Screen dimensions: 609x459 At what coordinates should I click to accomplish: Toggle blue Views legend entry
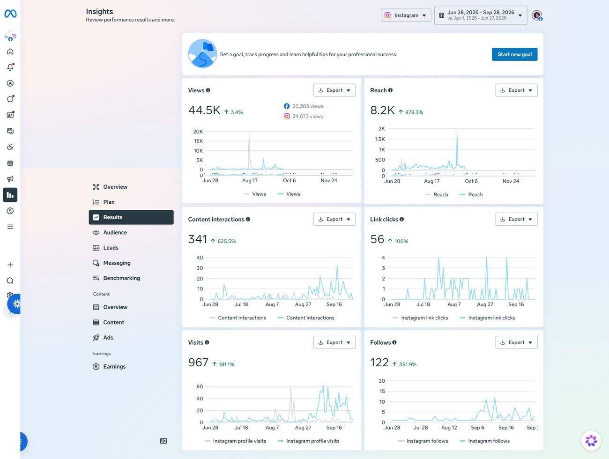click(289, 194)
